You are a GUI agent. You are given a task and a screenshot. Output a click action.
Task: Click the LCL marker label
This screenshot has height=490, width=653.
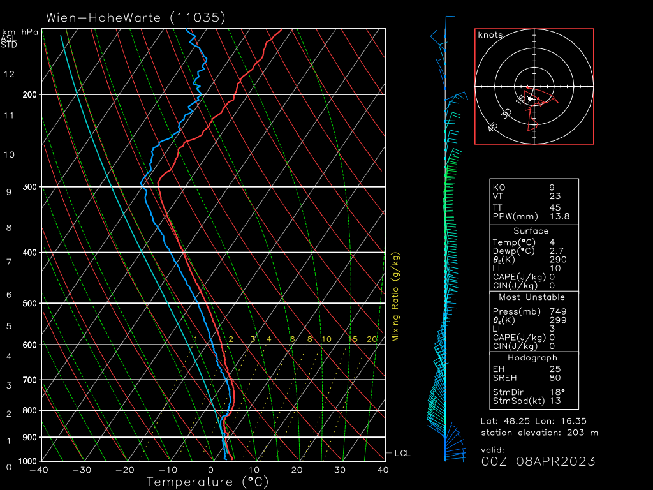[402, 454]
